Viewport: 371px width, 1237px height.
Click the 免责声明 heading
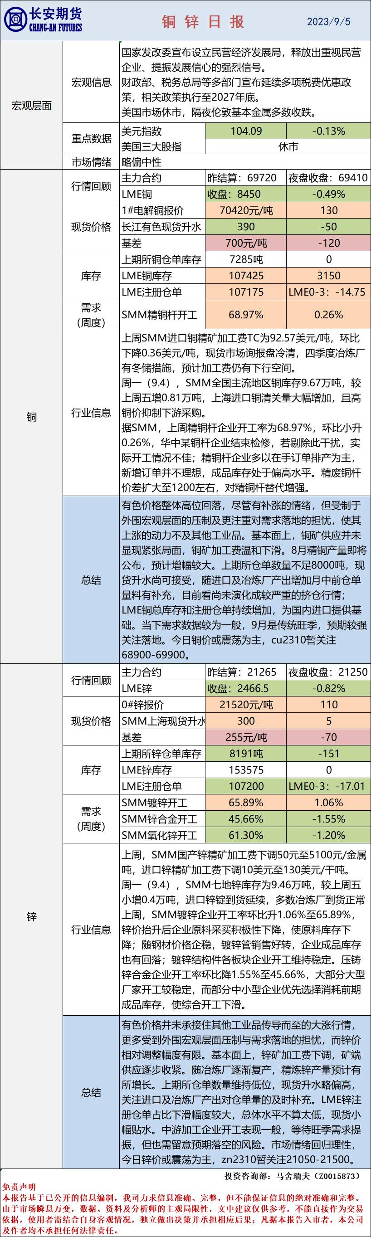click(x=19, y=1187)
